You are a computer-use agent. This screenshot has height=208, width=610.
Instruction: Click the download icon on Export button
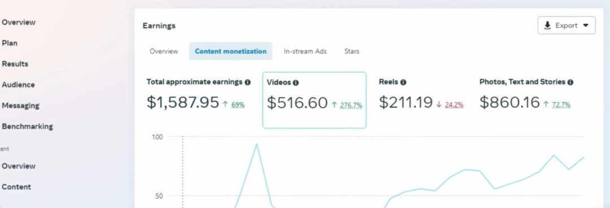click(x=547, y=25)
